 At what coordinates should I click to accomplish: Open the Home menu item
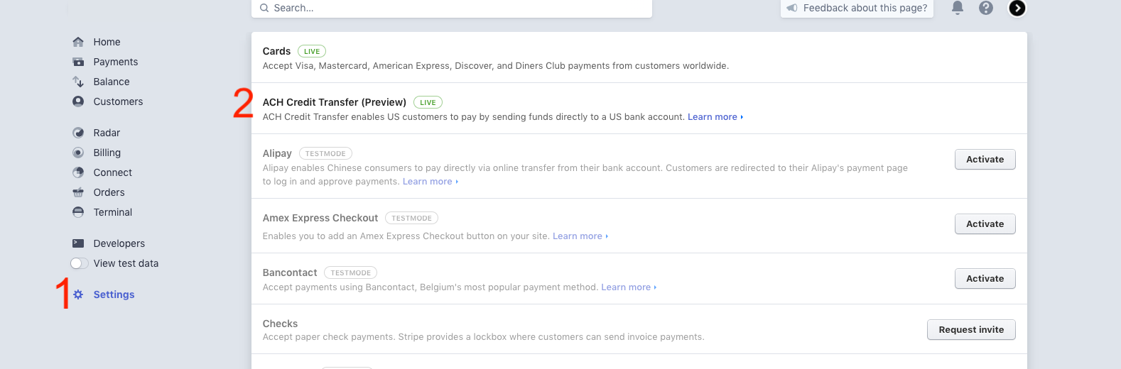107,42
